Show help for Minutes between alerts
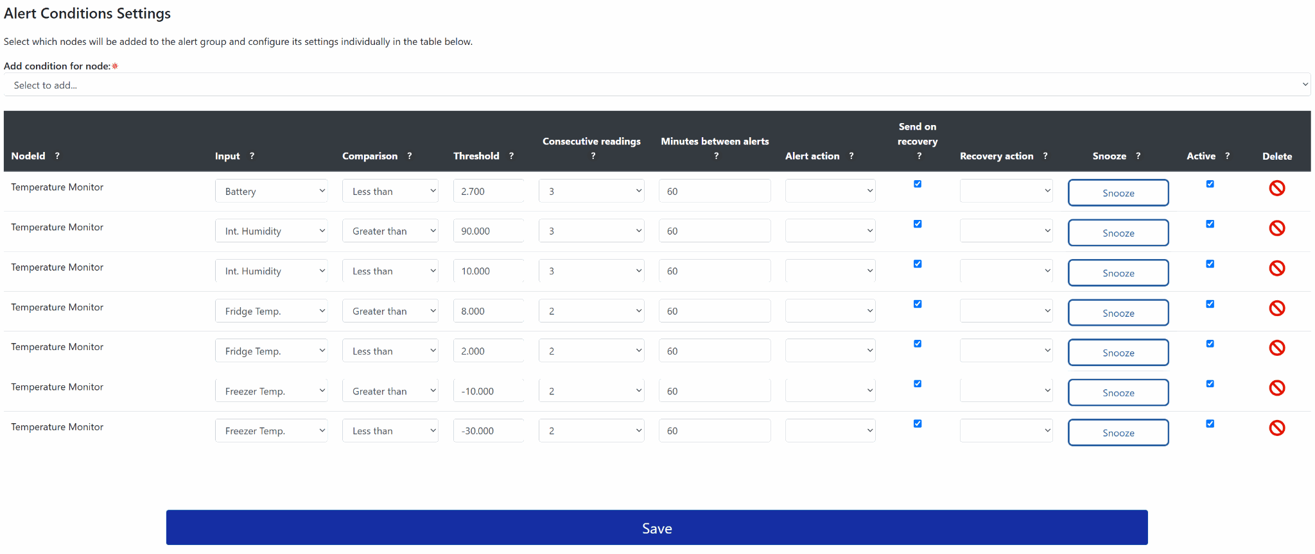1315x554 pixels. point(716,156)
